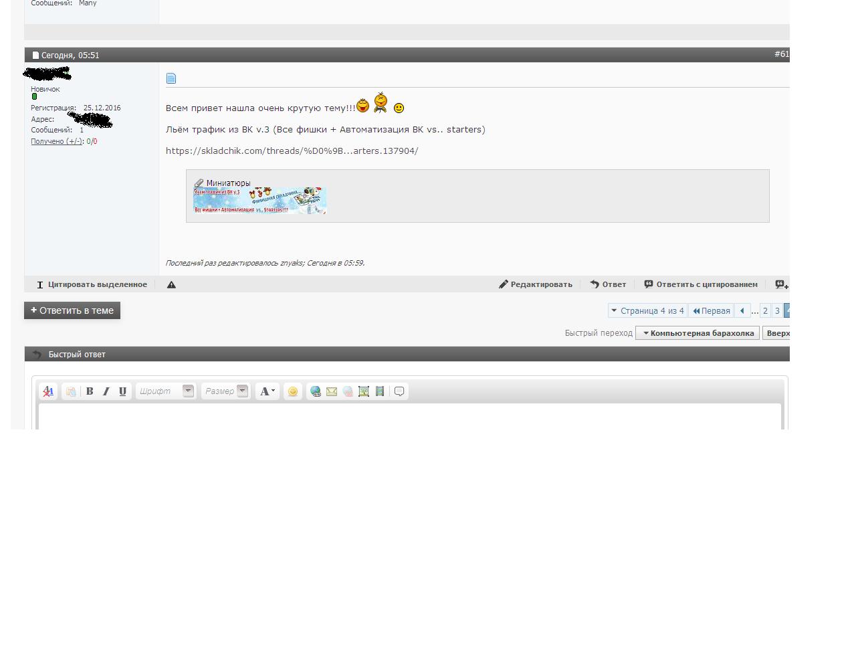Click the dancing smiley in the post
Image resolution: width=856 pixels, height=669 pixels.
click(x=381, y=102)
